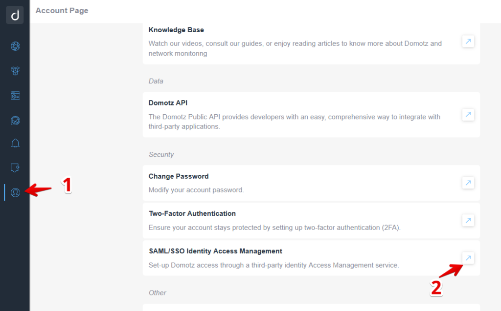
Task: Open the cubes cluster icon in sidebar
Action: pyautogui.click(x=15, y=70)
